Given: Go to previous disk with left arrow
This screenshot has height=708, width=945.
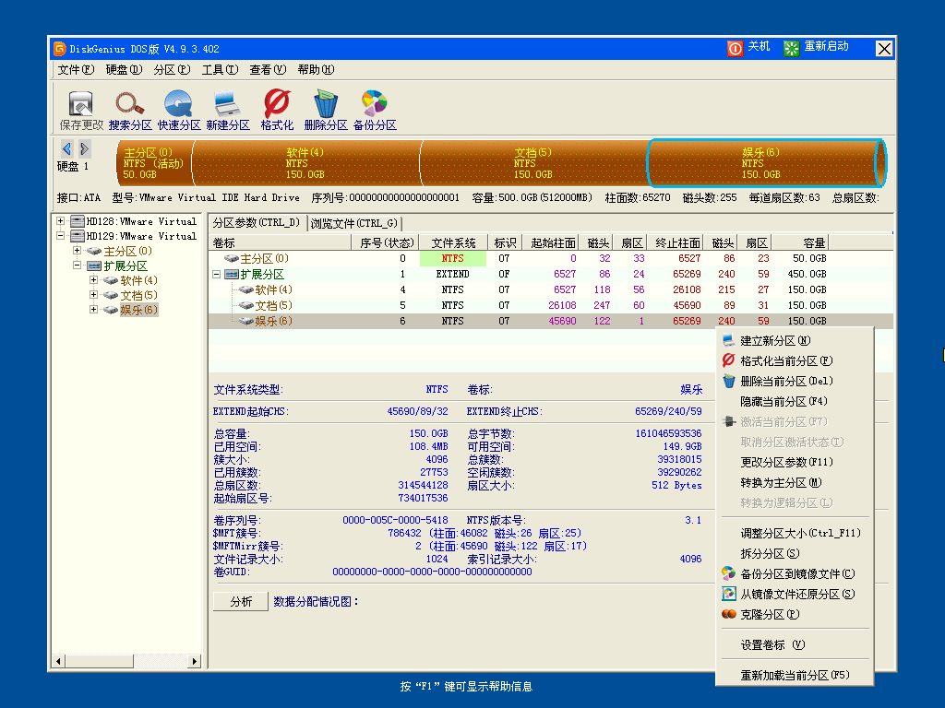Looking at the screenshot, I should [66, 148].
